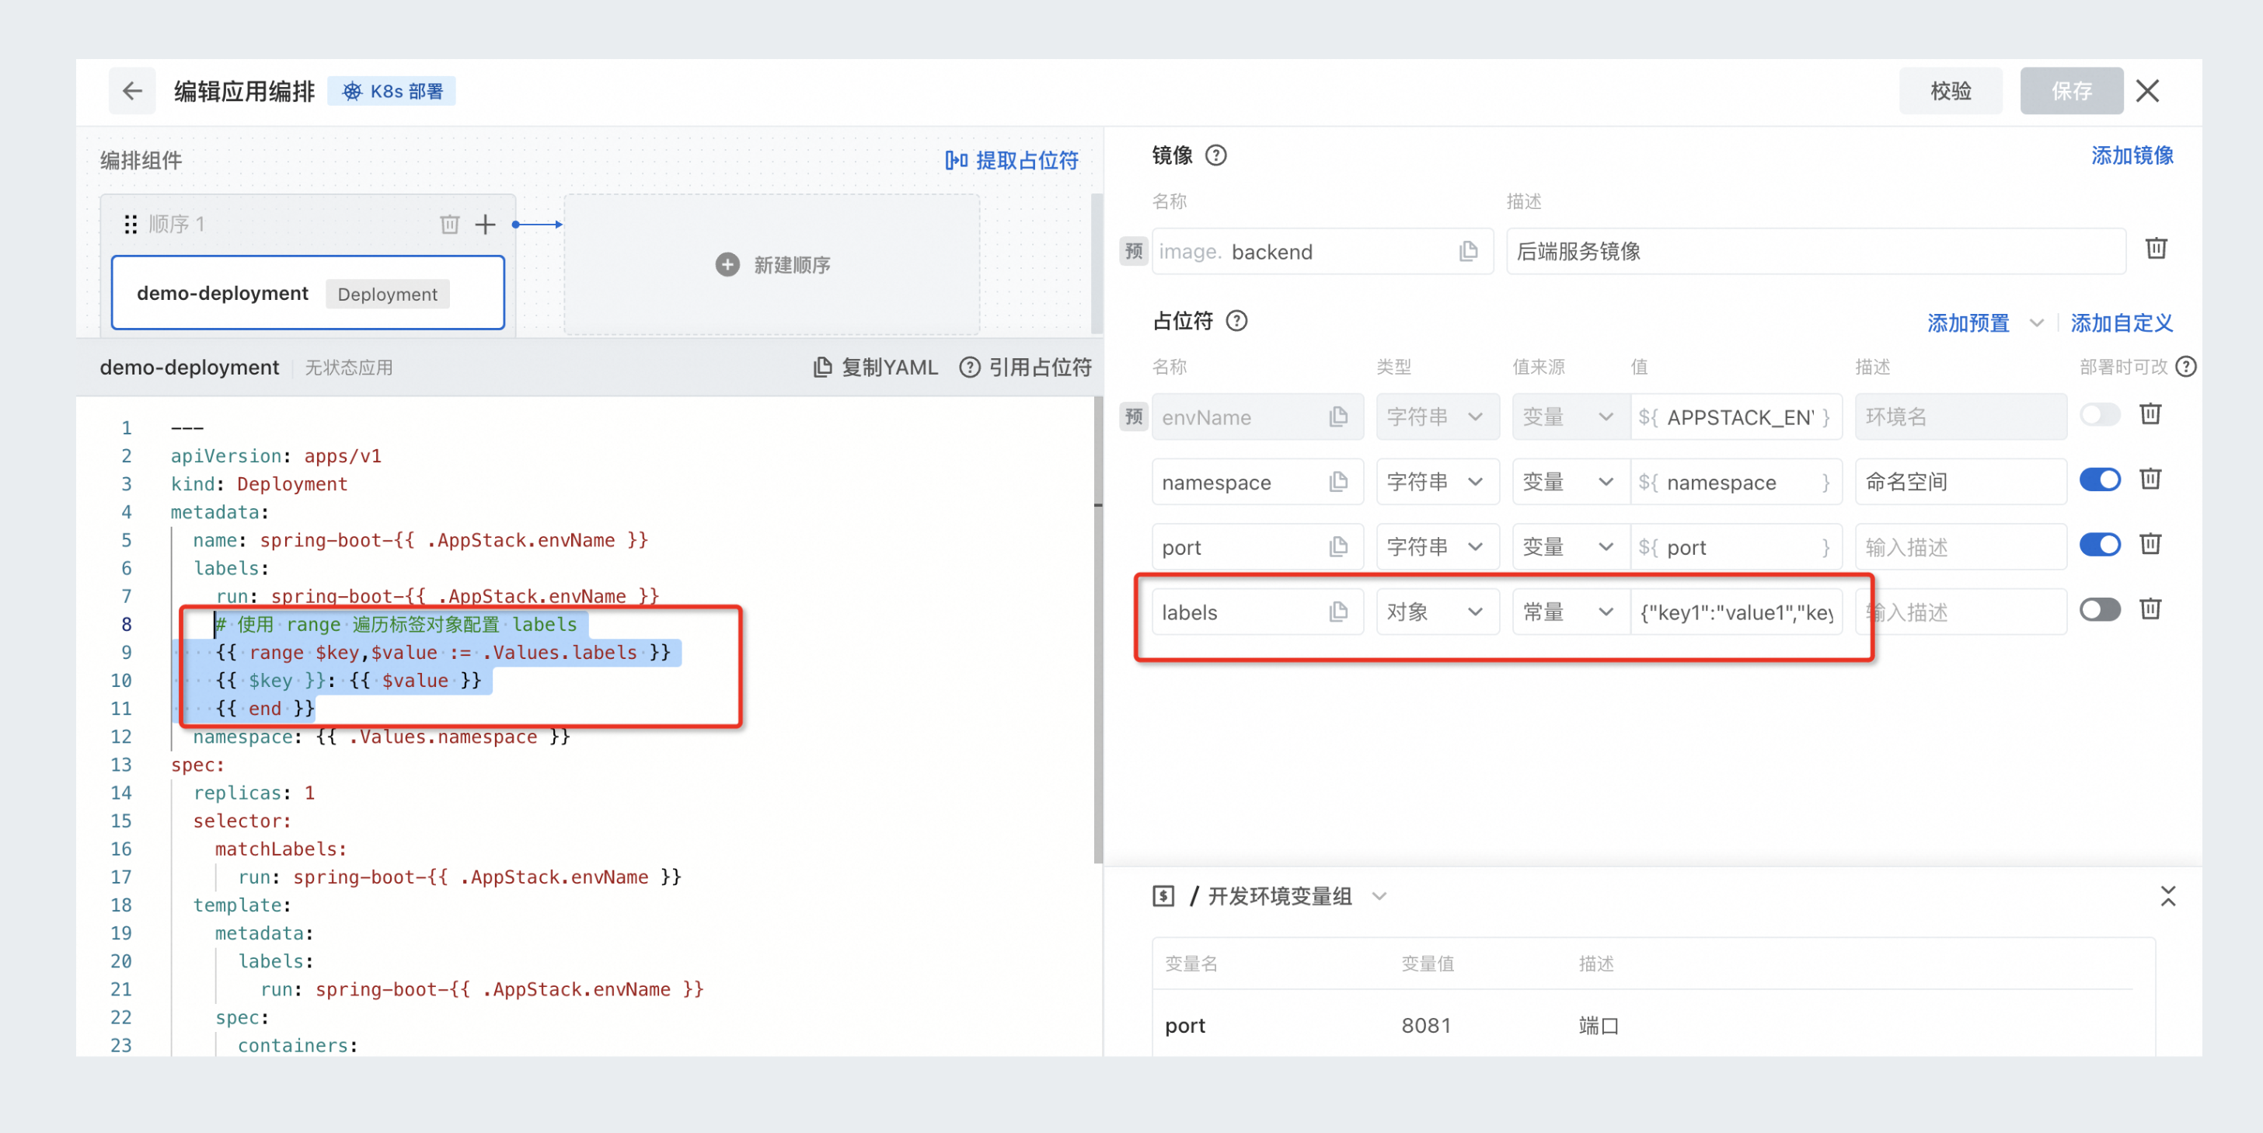Delete the labels placeholder row
This screenshot has height=1133, width=2263.
coord(2150,608)
